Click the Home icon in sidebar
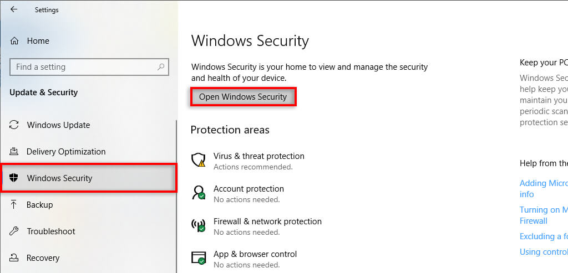The image size is (568, 273). pyautogui.click(x=14, y=41)
